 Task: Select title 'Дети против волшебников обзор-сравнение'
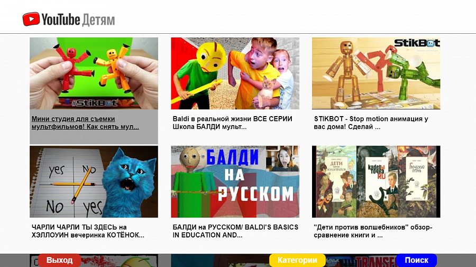(x=373, y=231)
